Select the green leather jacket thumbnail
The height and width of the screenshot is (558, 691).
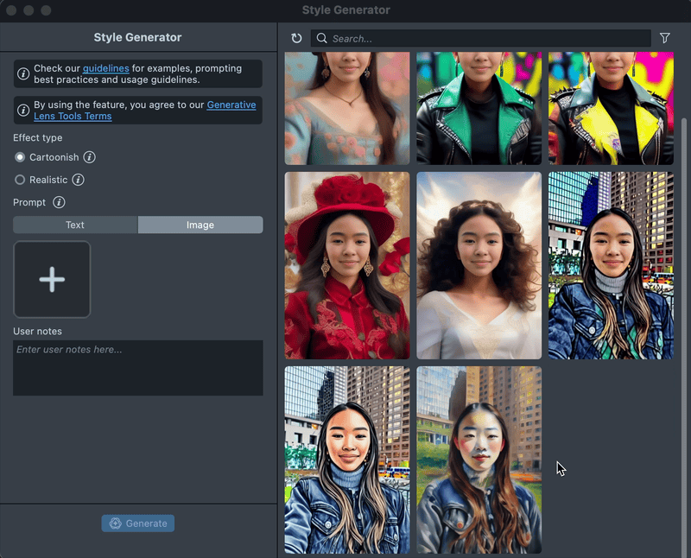(479, 108)
